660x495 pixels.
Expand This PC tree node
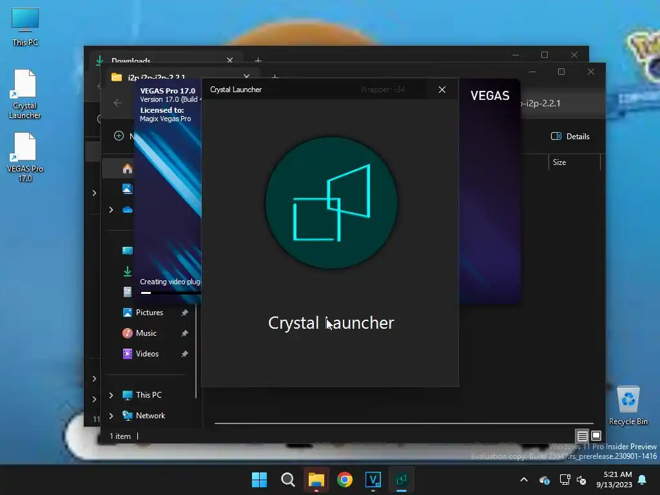(x=111, y=395)
